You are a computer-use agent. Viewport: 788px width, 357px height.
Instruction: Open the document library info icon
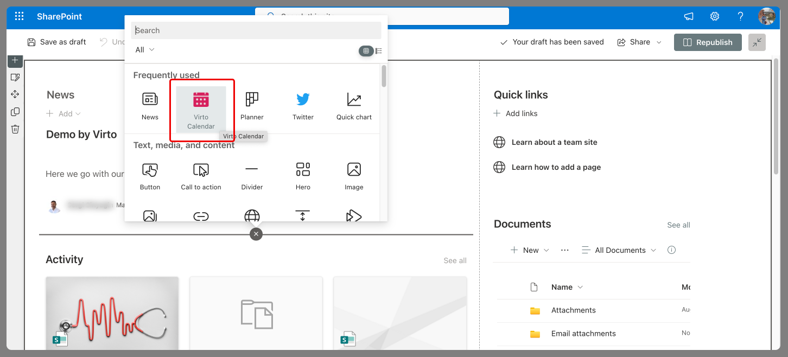coord(671,250)
